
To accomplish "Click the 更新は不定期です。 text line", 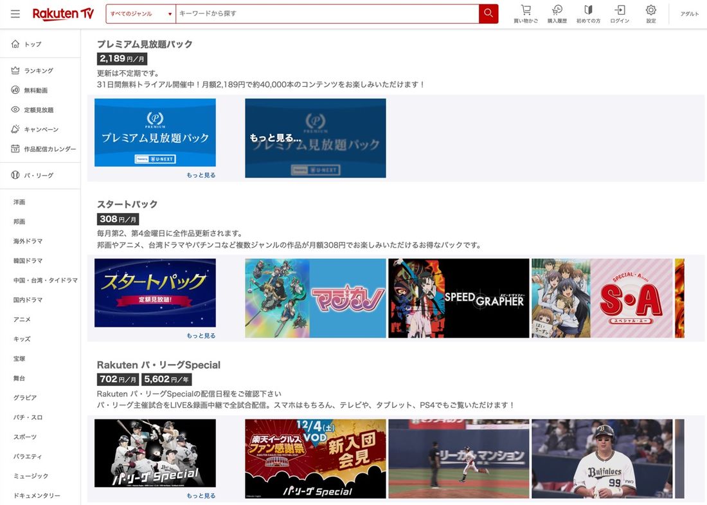I will (128, 73).
